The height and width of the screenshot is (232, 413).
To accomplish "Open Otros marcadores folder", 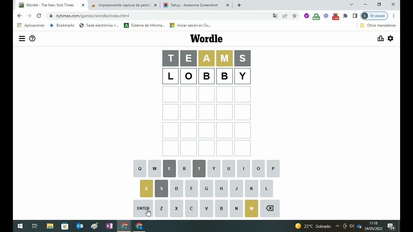I will point(378,25).
